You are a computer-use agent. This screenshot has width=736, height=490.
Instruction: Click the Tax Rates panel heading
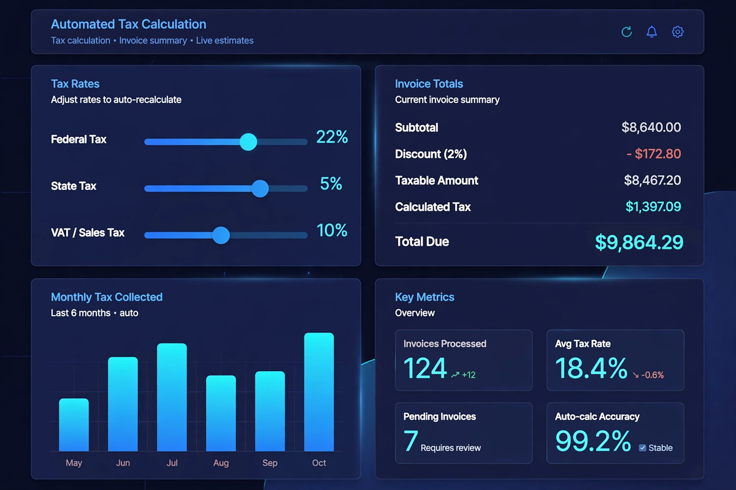click(75, 84)
